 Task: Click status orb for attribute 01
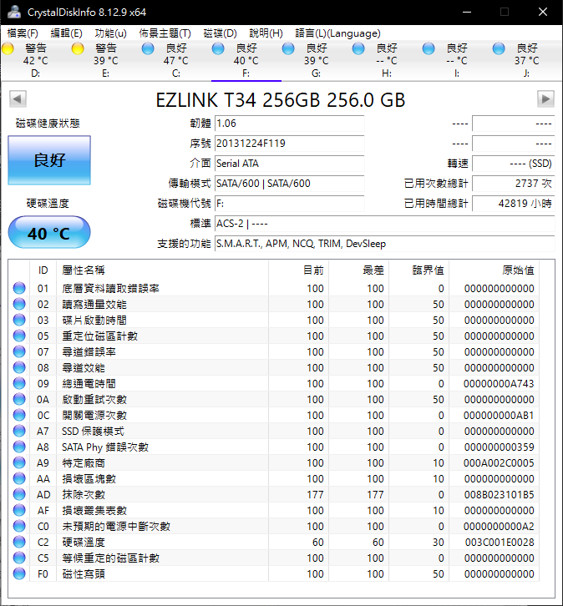pyautogui.click(x=19, y=288)
